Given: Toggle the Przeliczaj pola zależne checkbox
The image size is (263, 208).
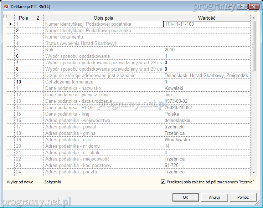Looking at the screenshot, I should (163, 182).
